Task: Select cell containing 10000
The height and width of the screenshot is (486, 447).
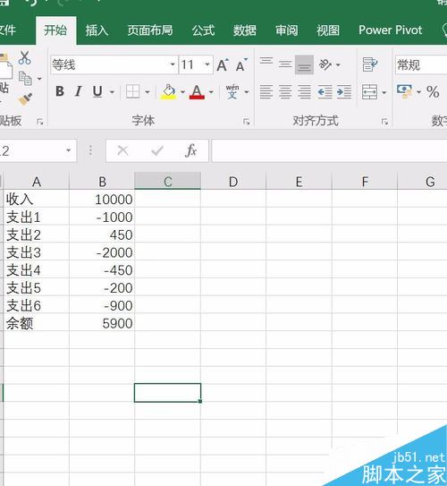Action: pyautogui.click(x=102, y=199)
